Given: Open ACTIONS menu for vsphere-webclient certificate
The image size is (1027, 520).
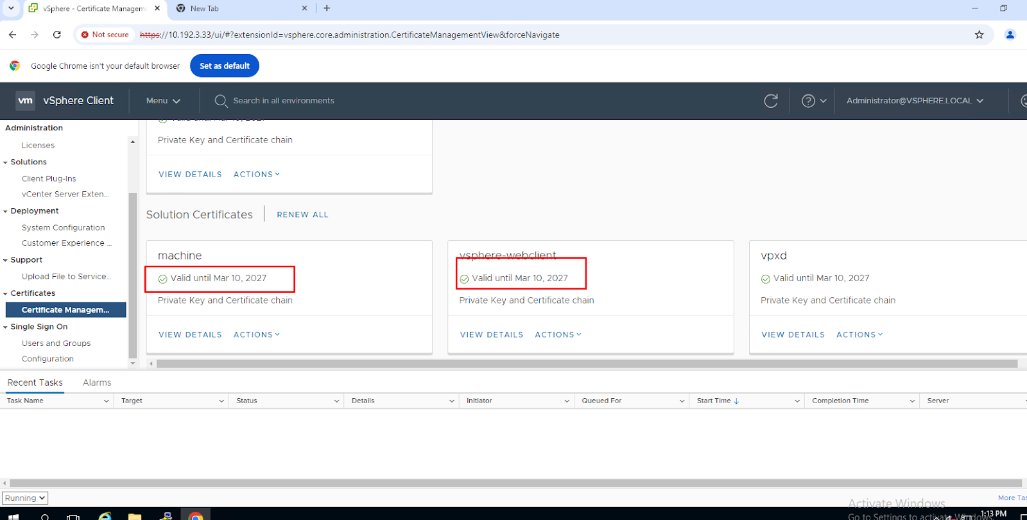Looking at the screenshot, I should click(558, 334).
